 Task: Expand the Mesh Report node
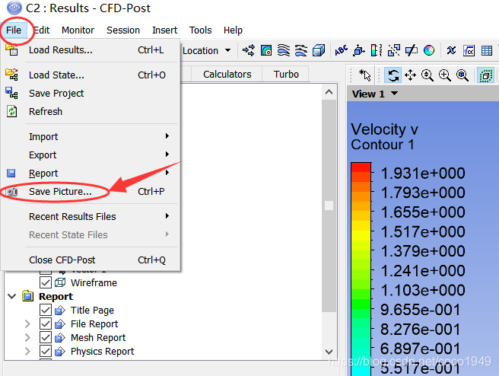point(27,337)
